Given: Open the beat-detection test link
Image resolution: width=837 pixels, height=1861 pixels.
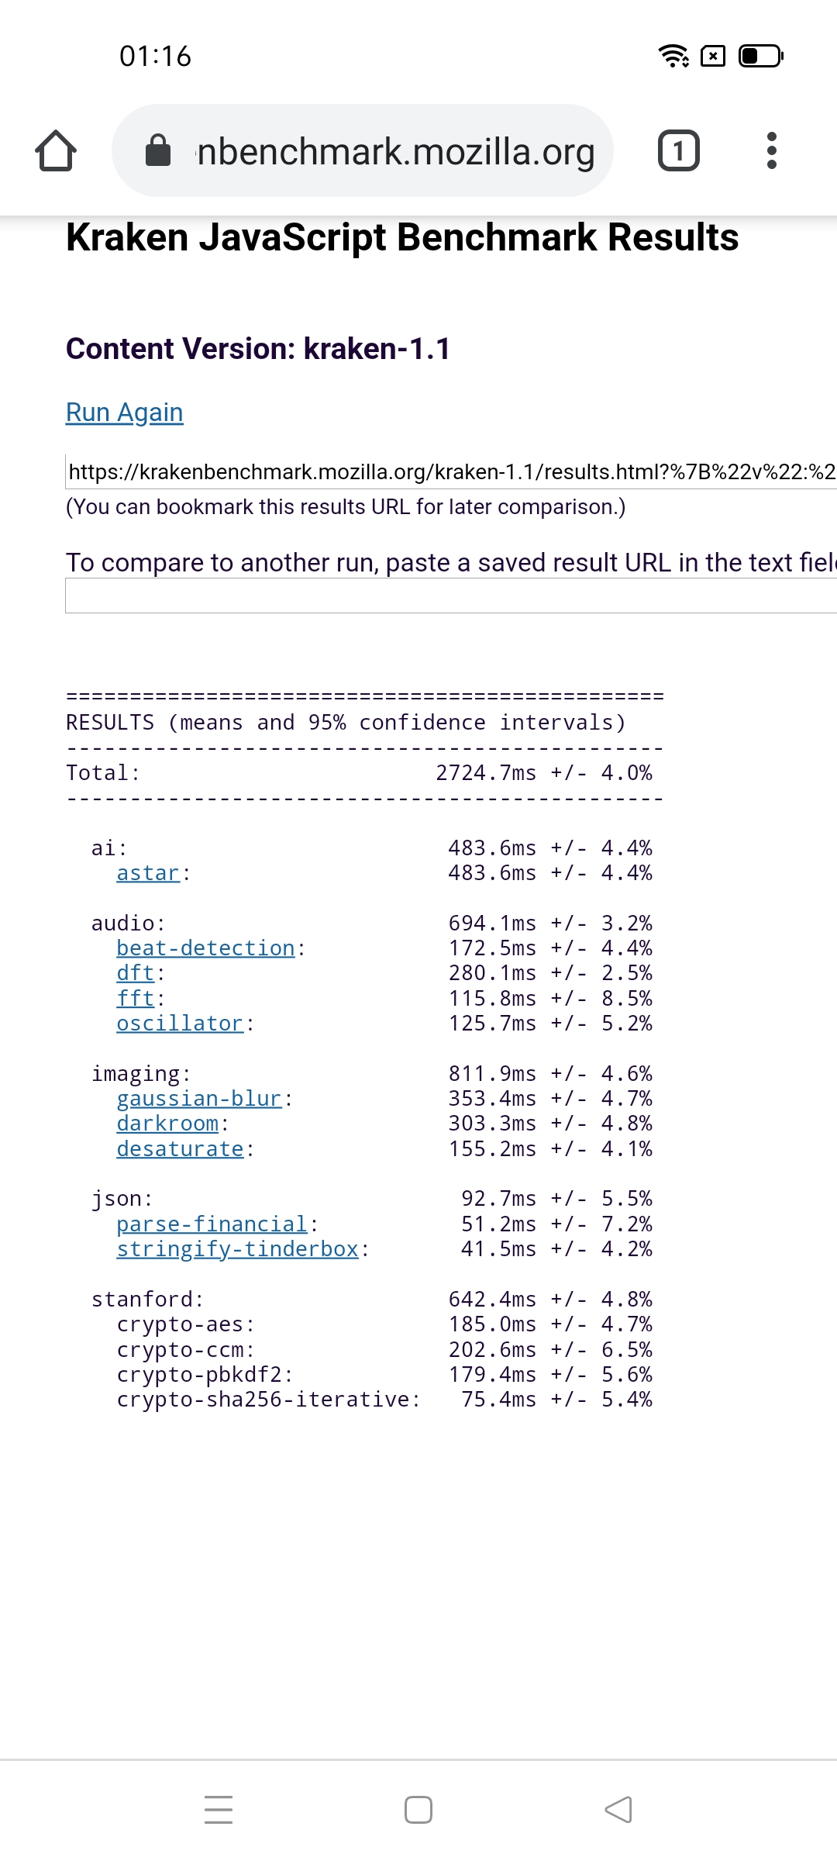Looking at the screenshot, I should tap(205, 948).
